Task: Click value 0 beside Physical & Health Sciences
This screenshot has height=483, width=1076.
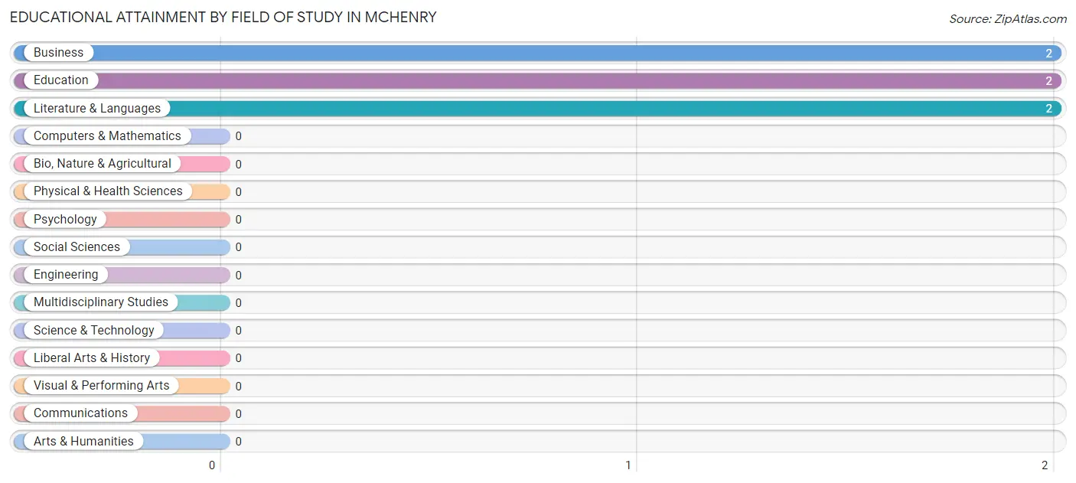Action: click(x=238, y=192)
